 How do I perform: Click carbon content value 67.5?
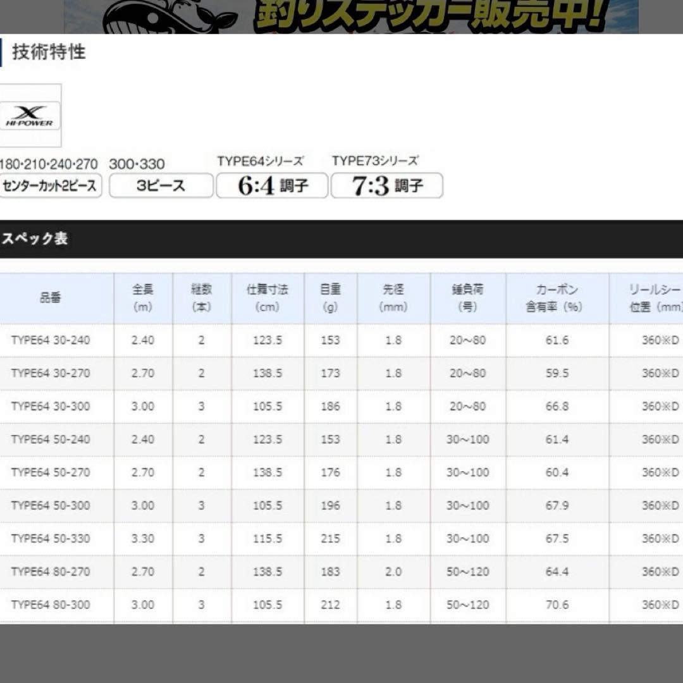click(x=557, y=539)
